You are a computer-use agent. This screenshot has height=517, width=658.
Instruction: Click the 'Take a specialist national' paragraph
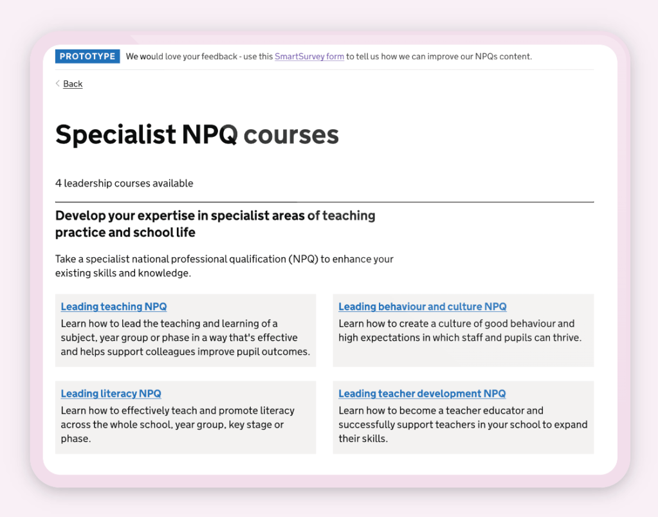pos(224,266)
